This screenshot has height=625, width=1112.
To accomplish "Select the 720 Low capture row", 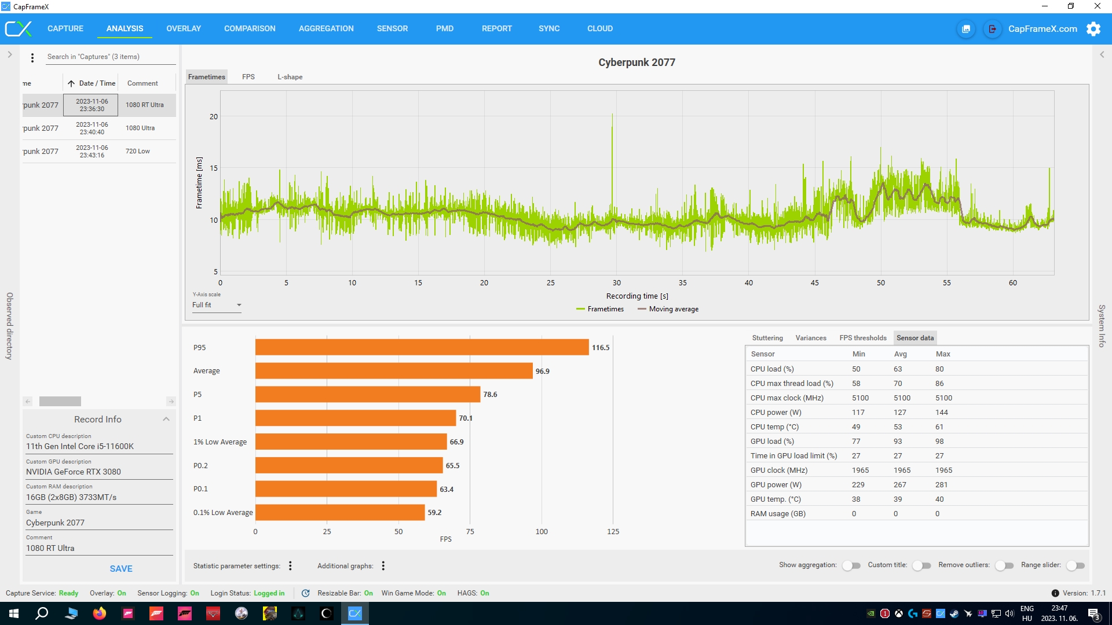I will (99, 151).
